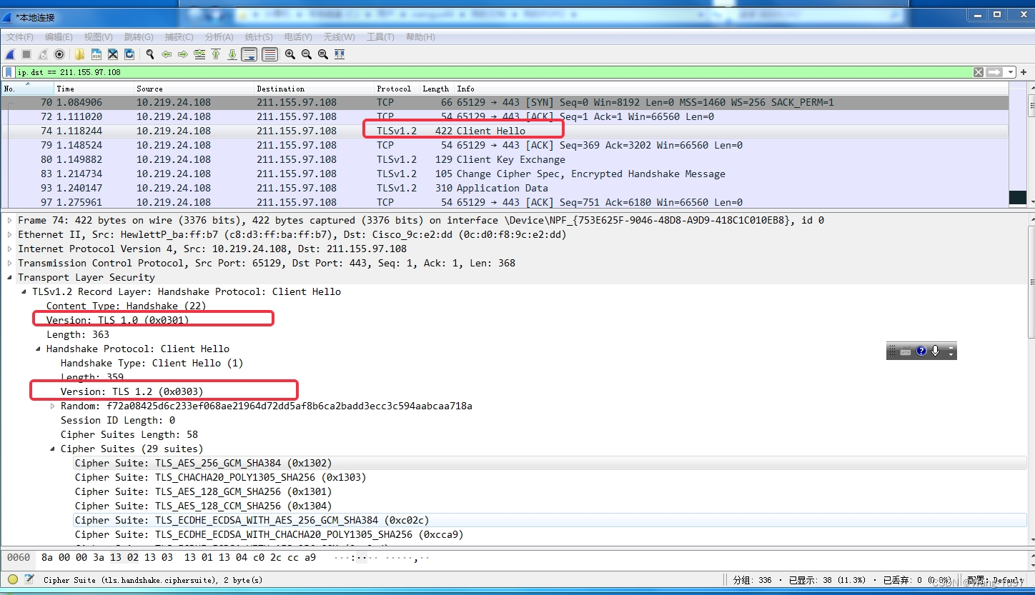The width and height of the screenshot is (1035, 595).
Task: Go back in packet history
Action: pos(167,54)
